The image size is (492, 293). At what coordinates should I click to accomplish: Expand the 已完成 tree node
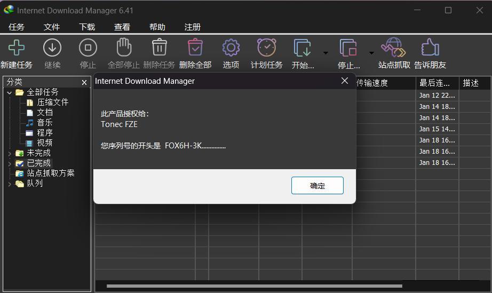(x=10, y=164)
